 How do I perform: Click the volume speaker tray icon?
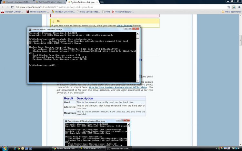tap(239, 148)
